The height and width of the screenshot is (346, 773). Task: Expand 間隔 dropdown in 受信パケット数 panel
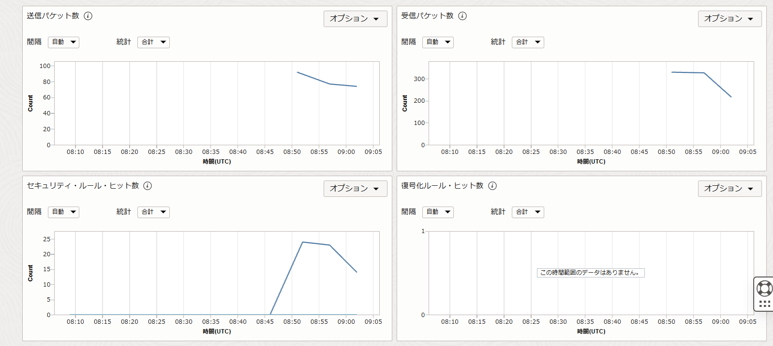point(438,42)
